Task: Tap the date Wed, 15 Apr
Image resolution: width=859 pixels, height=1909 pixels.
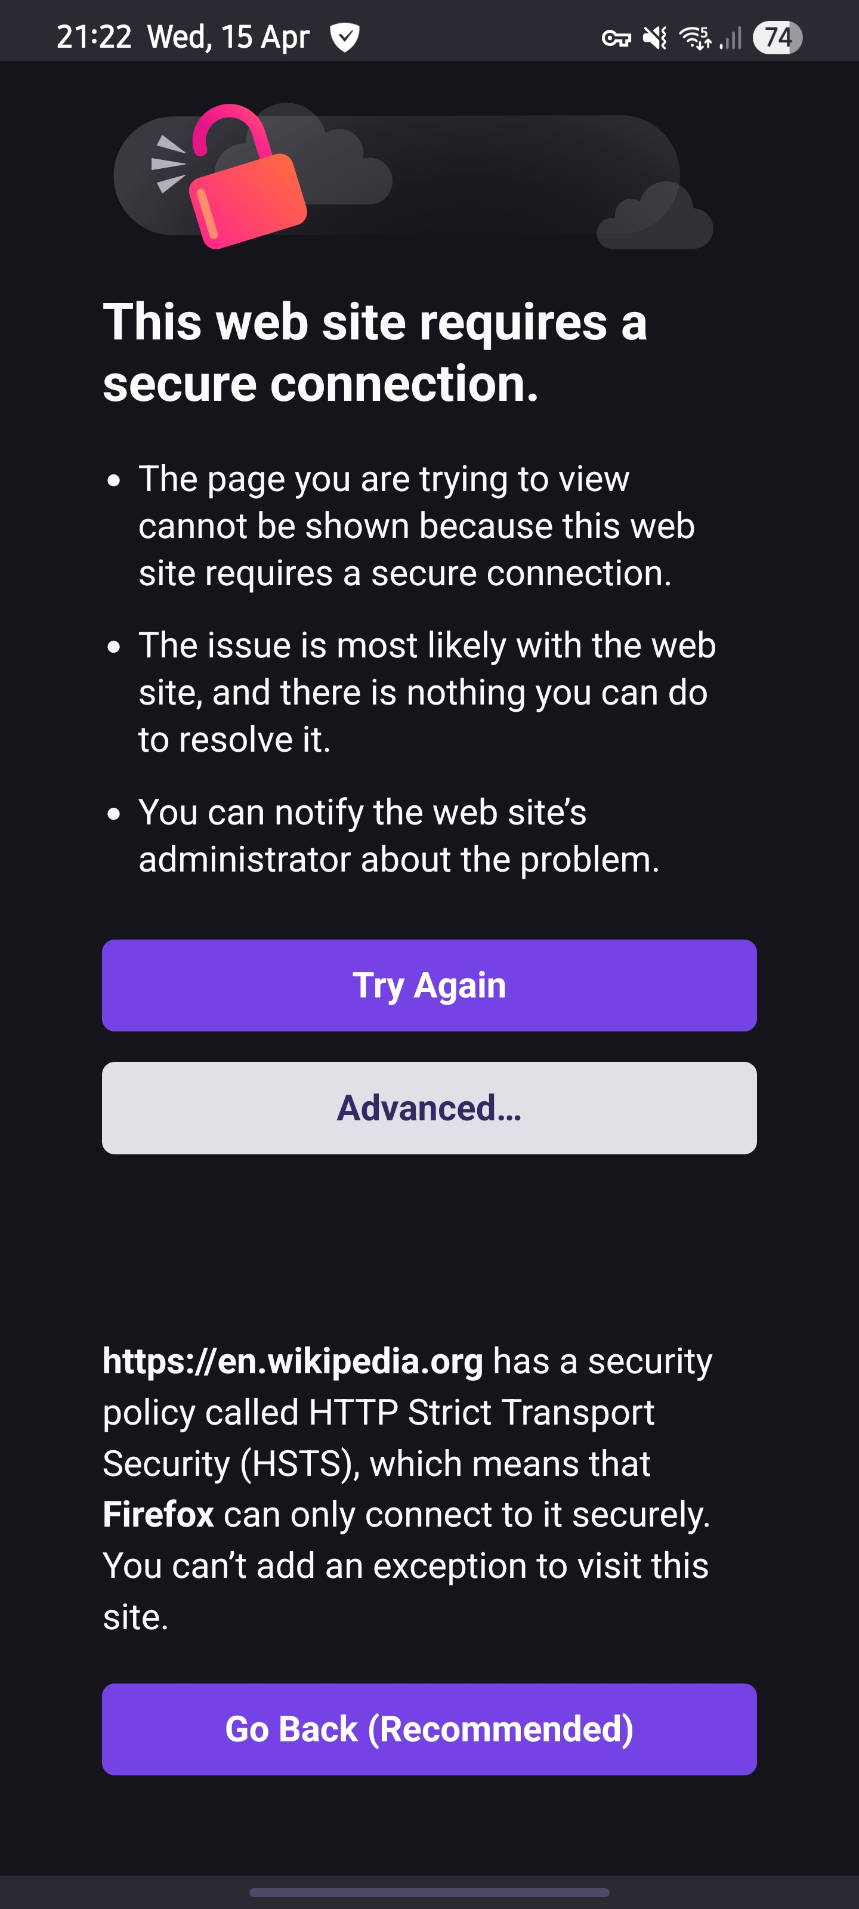Action: [x=228, y=37]
